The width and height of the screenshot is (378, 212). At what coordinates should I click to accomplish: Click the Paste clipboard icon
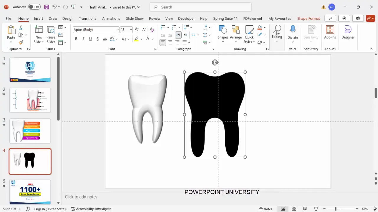(11, 30)
